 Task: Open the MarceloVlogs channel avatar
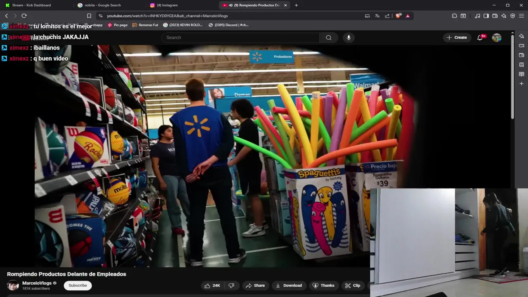tap(13, 285)
